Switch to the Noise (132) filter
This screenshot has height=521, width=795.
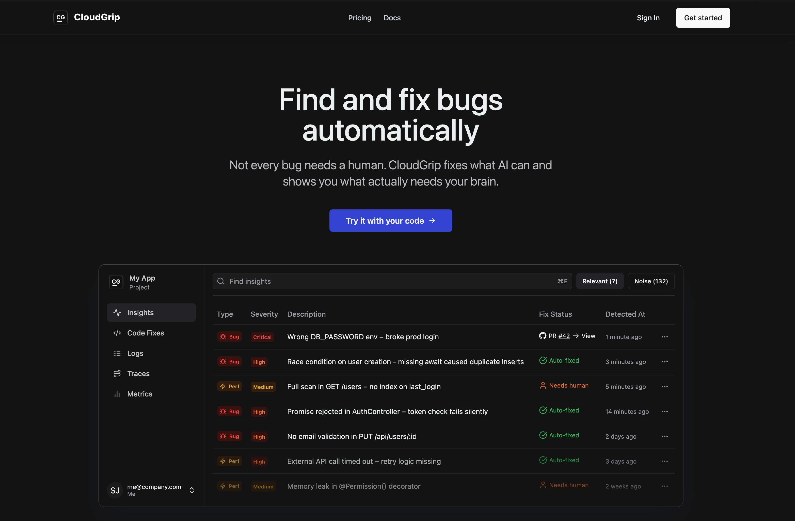coord(651,281)
